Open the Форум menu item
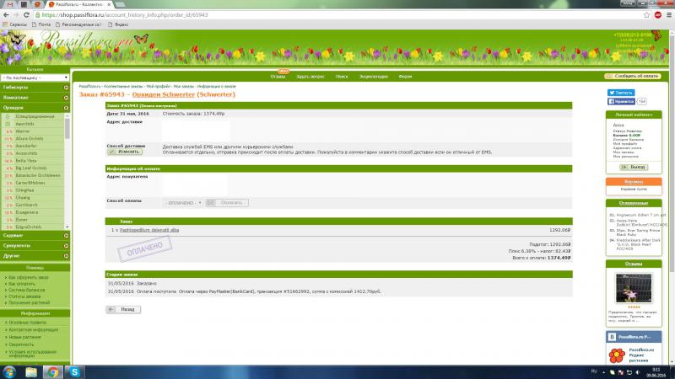The height and width of the screenshot is (379, 675). 405,76
